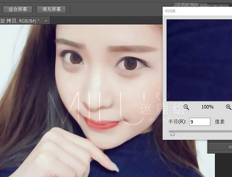Close the 景 拷贝 document tab
The height and width of the screenshot is (177, 232).
pyautogui.click(x=46, y=21)
